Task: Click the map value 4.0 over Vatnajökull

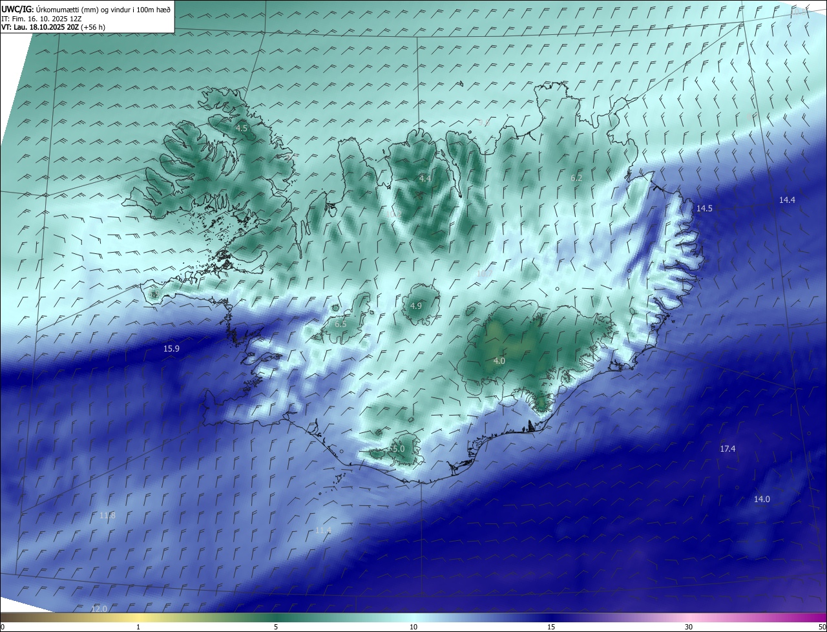Action: [x=499, y=361]
